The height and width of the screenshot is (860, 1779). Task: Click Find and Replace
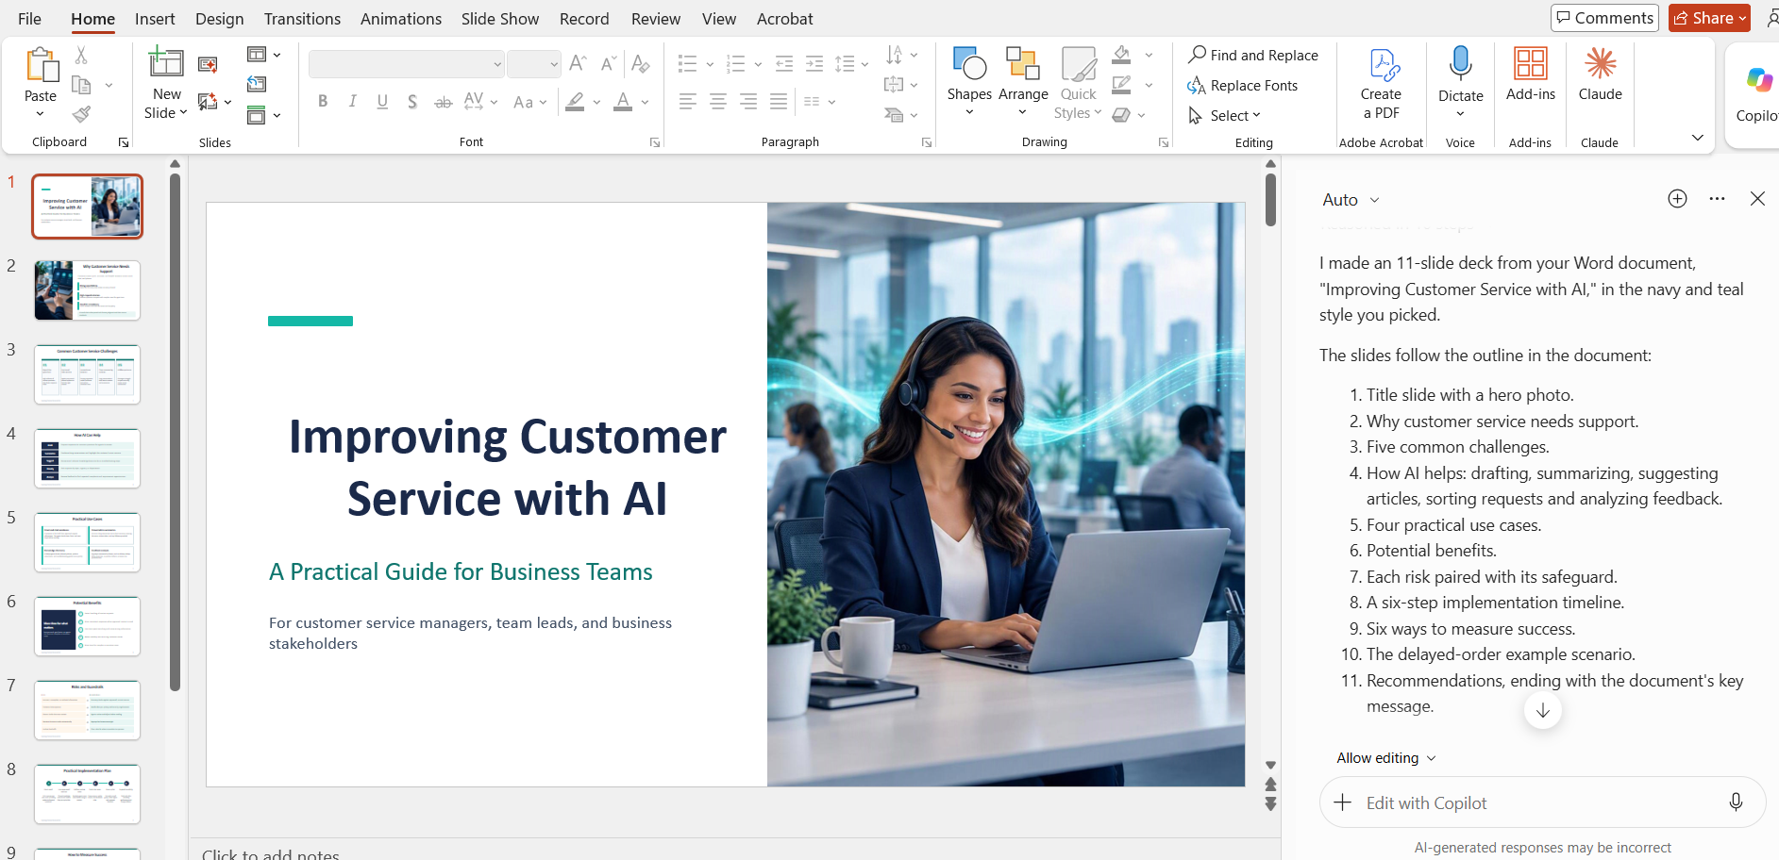coord(1253,56)
